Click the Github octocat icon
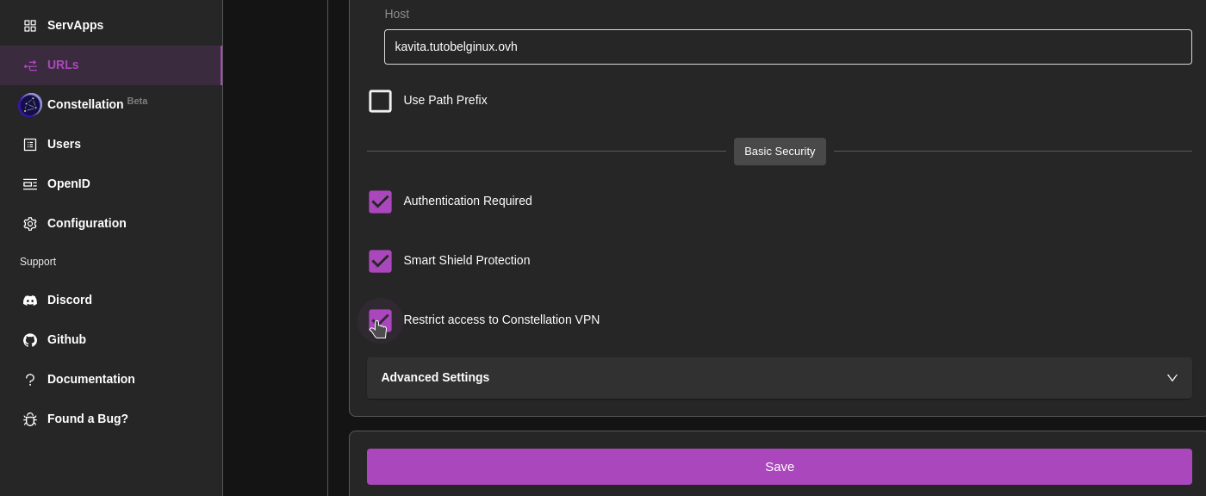1206x496 pixels. pos(30,340)
